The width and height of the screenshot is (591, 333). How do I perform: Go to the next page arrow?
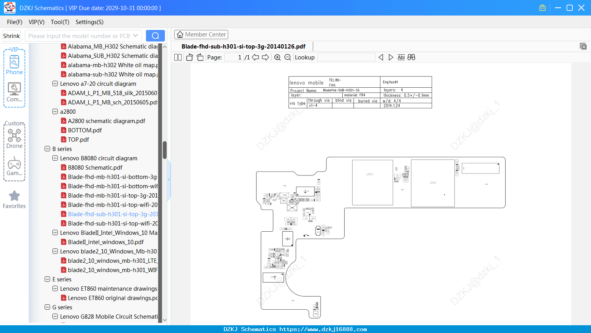[x=265, y=57]
